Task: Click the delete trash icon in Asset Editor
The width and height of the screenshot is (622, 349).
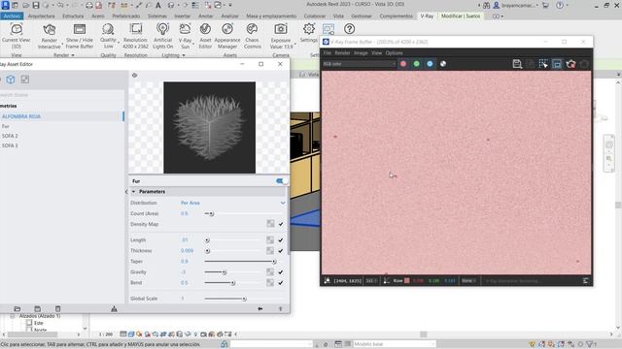Action: (x=58, y=308)
